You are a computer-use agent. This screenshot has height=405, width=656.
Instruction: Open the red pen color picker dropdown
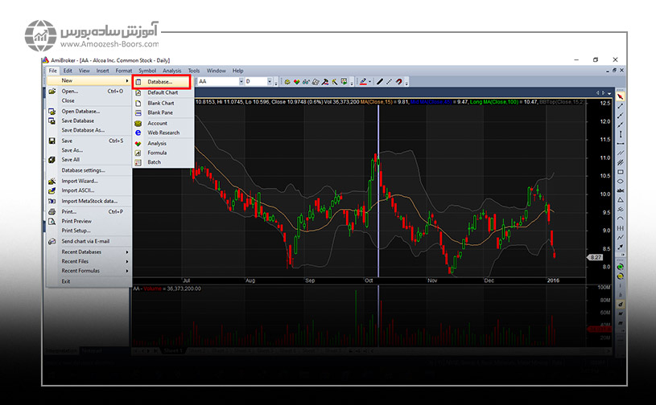click(371, 81)
